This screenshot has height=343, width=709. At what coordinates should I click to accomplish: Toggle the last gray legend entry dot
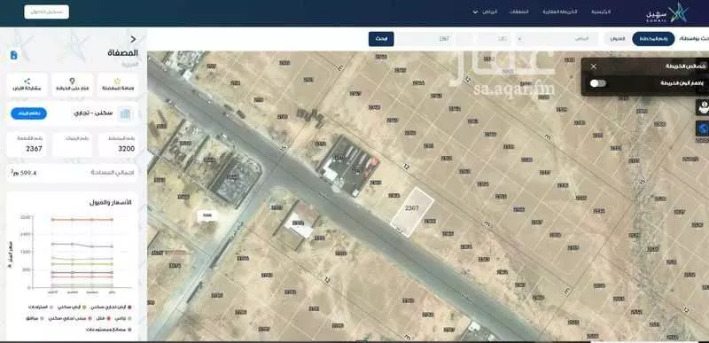coord(130,330)
